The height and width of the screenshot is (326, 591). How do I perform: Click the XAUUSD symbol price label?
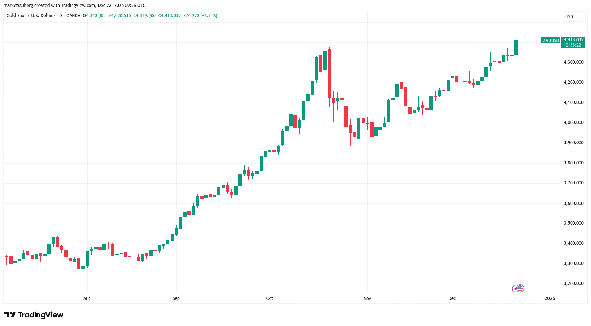pyautogui.click(x=551, y=40)
